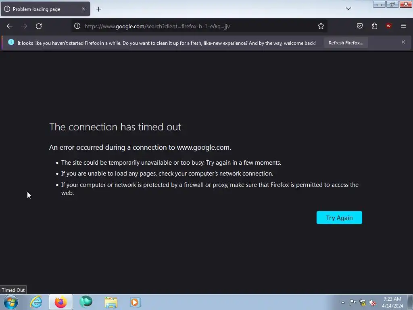The height and width of the screenshot is (310, 413).
Task: Open the uBlock Origin shield icon
Action: (x=389, y=26)
